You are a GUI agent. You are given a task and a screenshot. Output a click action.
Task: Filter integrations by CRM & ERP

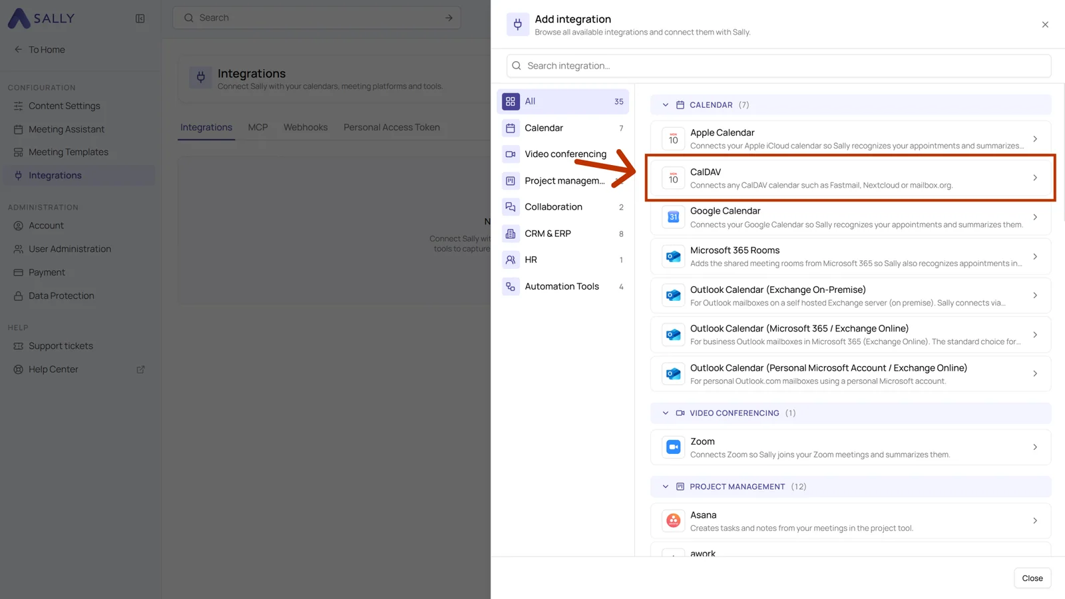[x=563, y=234]
